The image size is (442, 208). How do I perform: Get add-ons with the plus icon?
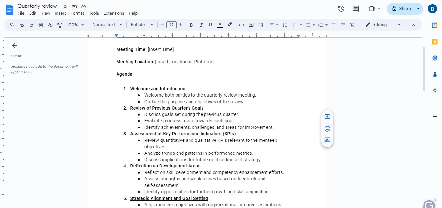pos(435,117)
